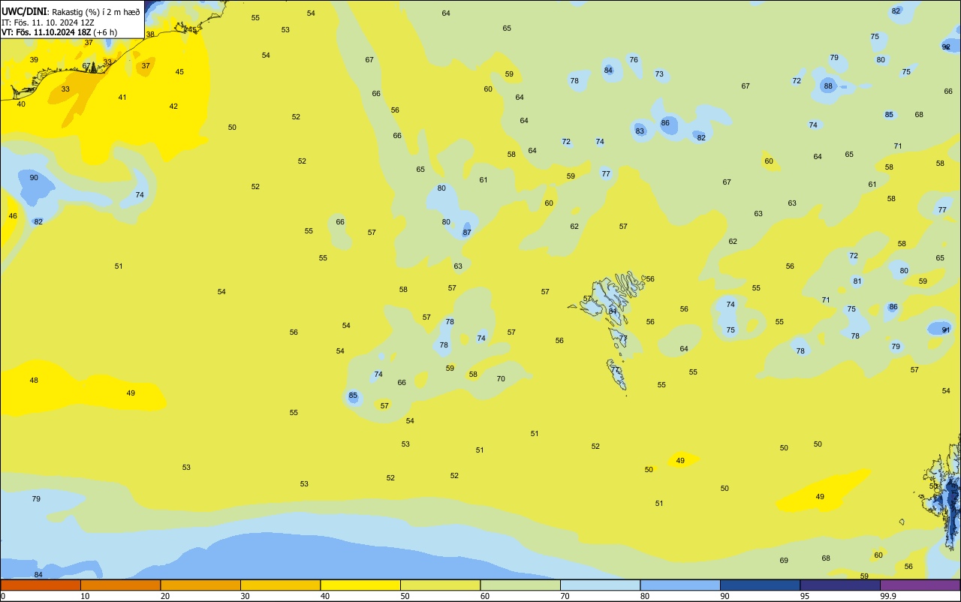The image size is (961, 602).
Task: Click the humidity value '42' on the map
Action: 173,107
